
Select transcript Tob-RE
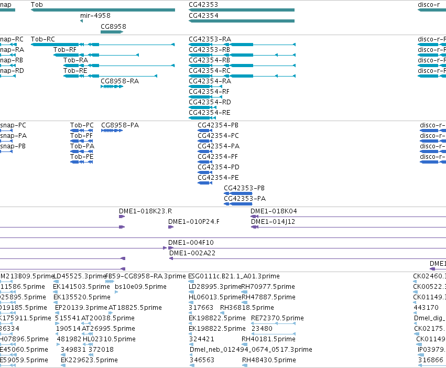pyautogui.click(x=75, y=71)
